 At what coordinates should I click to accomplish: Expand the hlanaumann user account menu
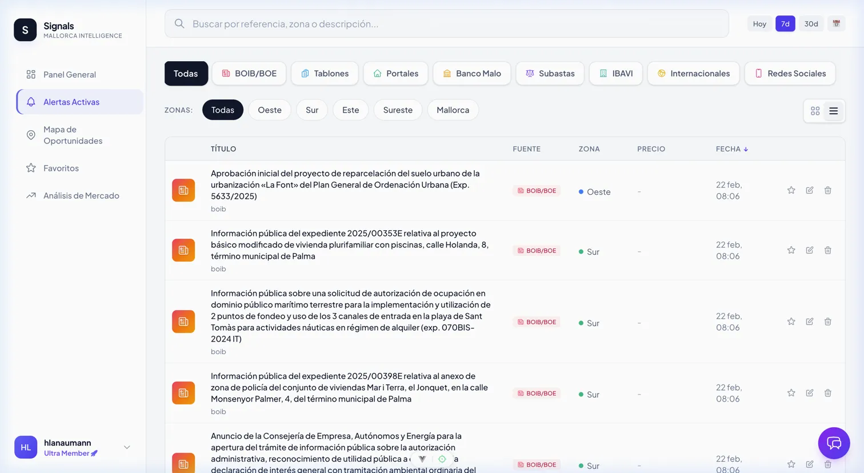[x=127, y=447]
